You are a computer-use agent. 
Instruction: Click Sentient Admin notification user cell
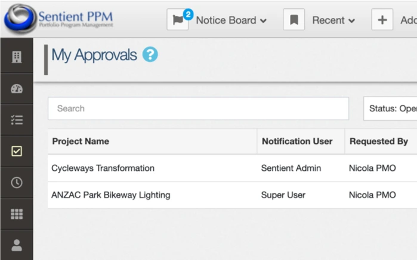291,168
